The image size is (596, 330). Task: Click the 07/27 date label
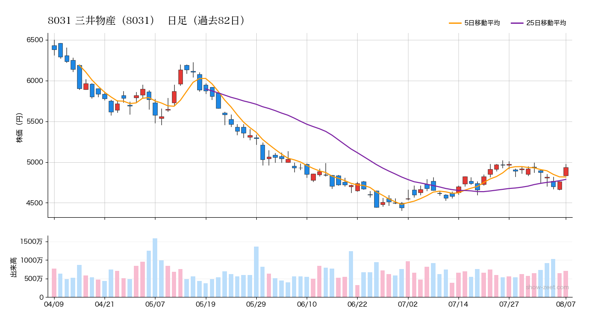tap(509, 304)
